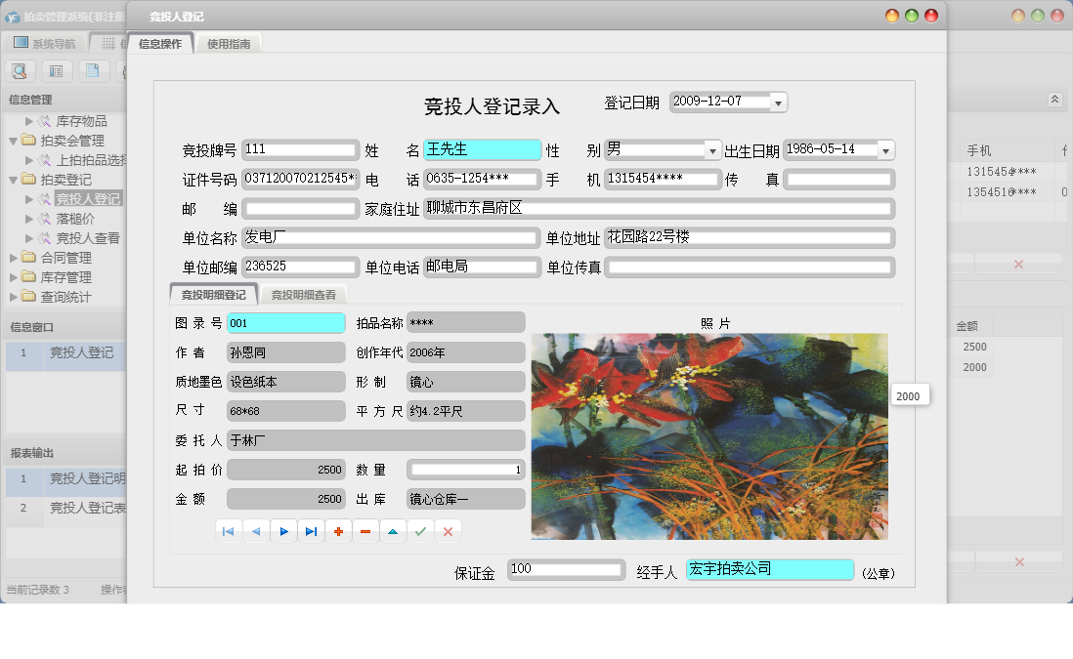Go to the previous record

pos(256,530)
